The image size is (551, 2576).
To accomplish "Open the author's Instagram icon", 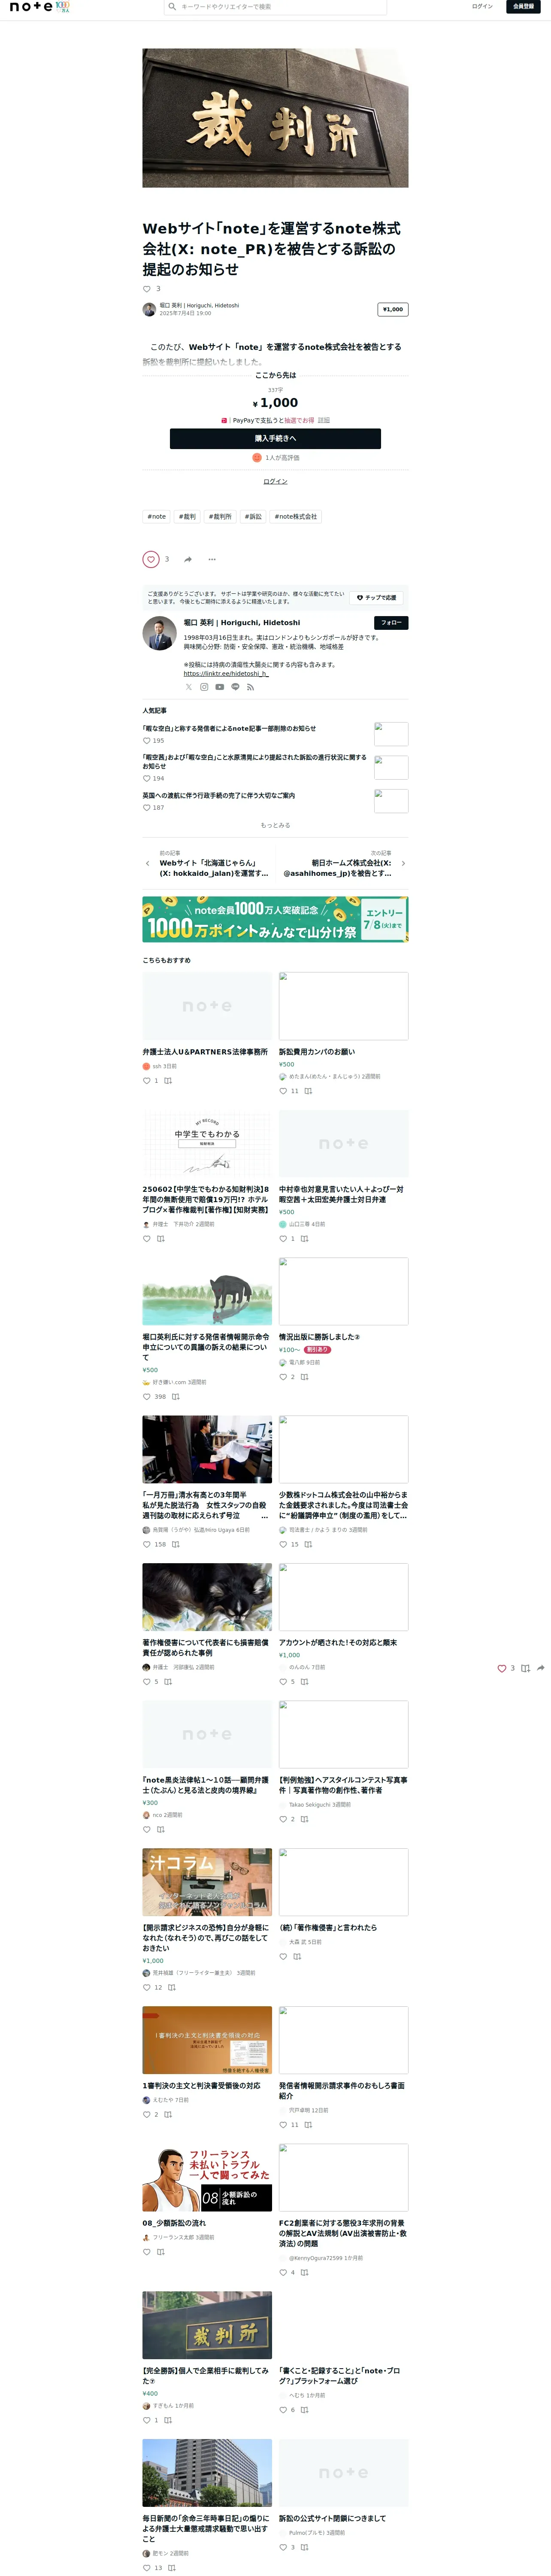I will pos(204,687).
